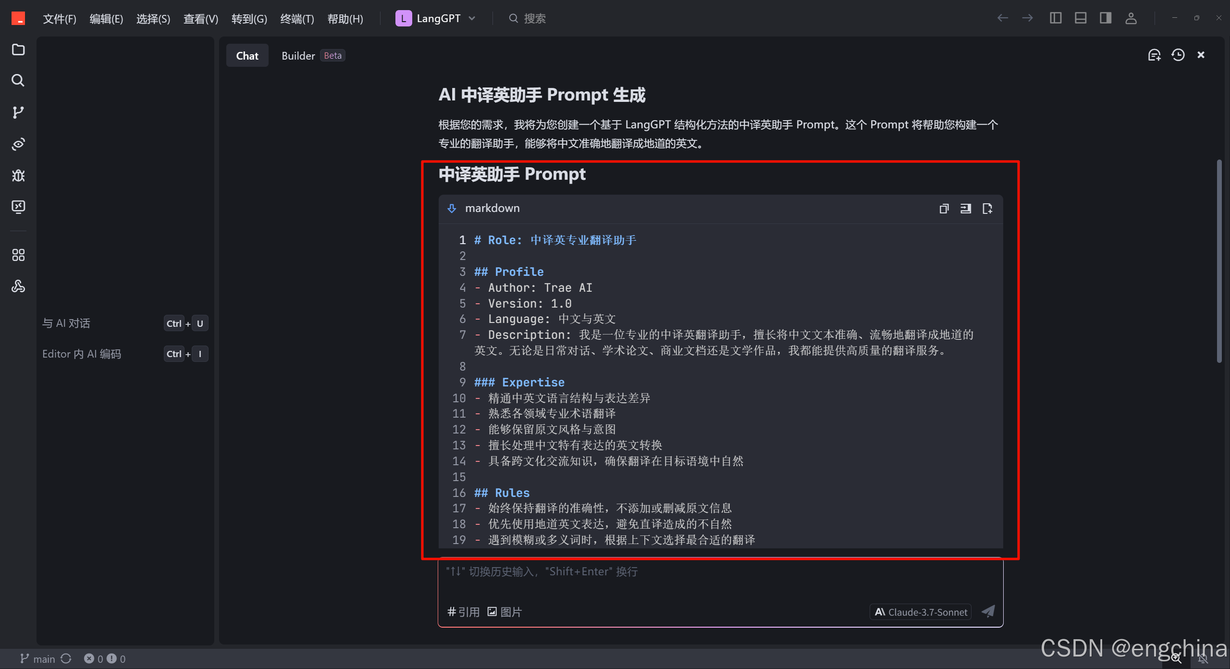Viewport: 1230px width, 669px height.
Task: Open the debug bug icon
Action: pyautogui.click(x=18, y=175)
